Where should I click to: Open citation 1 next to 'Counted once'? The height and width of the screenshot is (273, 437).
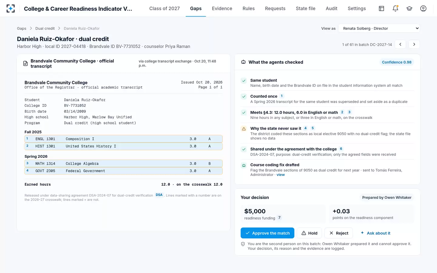click(282, 96)
